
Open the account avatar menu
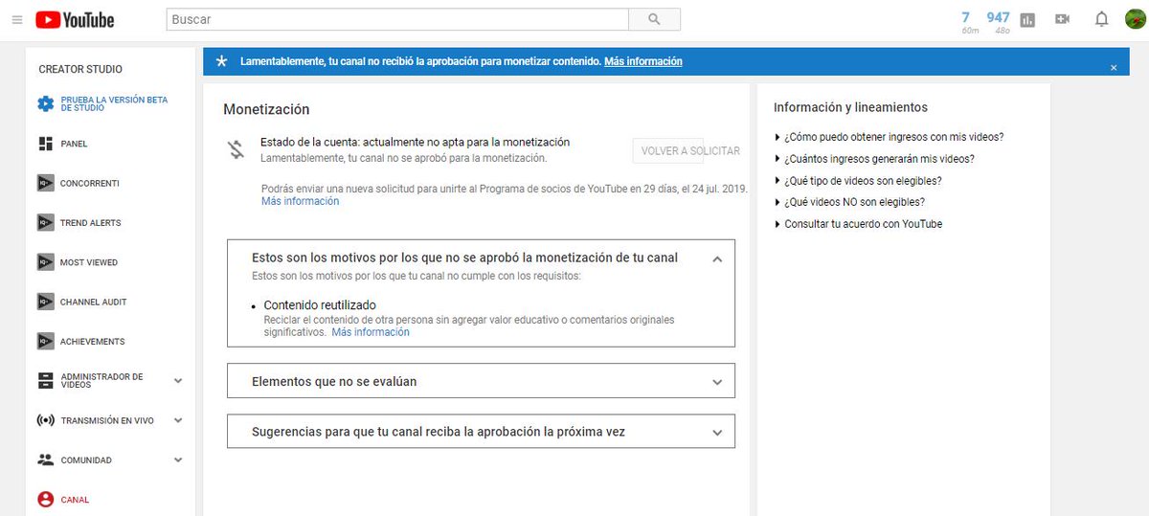pyautogui.click(x=1135, y=19)
